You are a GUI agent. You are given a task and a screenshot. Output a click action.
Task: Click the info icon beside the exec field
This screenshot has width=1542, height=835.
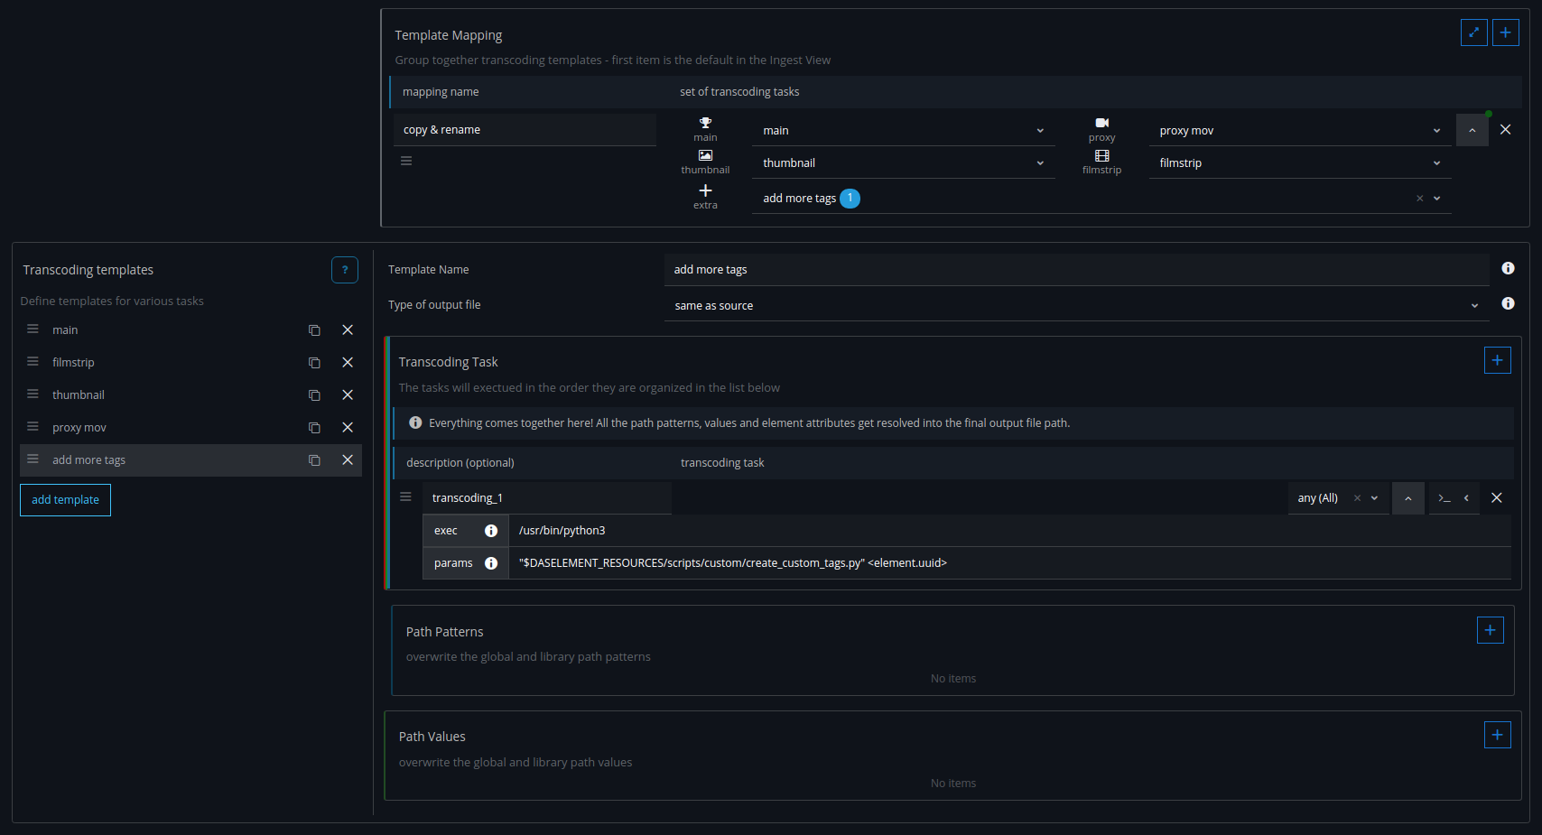pyautogui.click(x=490, y=530)
